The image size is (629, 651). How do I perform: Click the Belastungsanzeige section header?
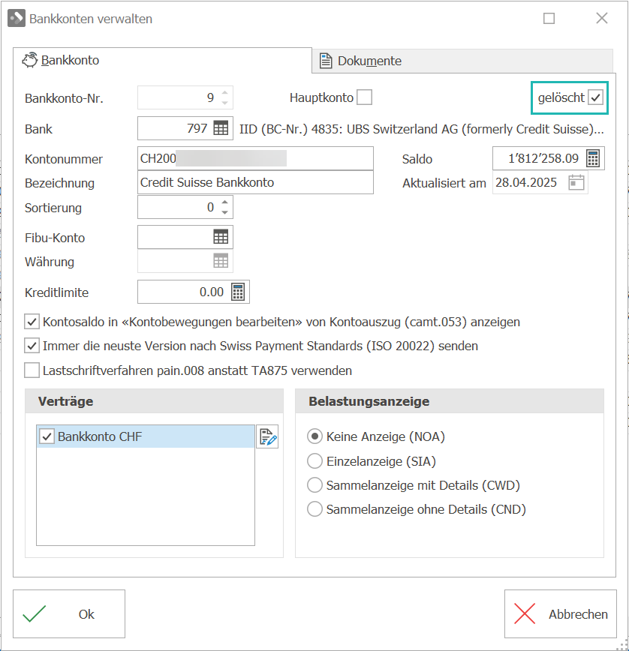[x=450, y=401]
